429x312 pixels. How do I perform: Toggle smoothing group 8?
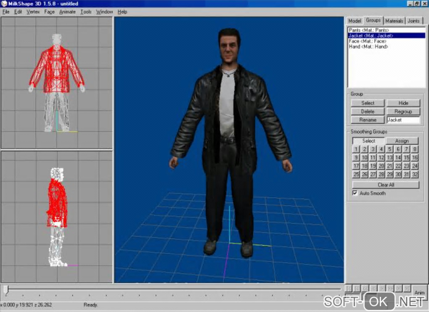(415, 149)
